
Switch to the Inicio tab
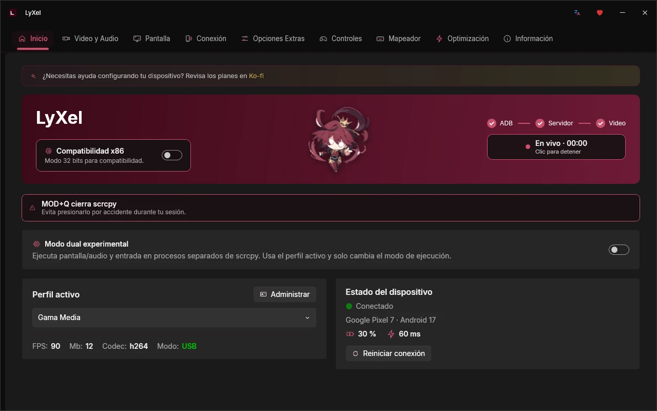[33, 39]
